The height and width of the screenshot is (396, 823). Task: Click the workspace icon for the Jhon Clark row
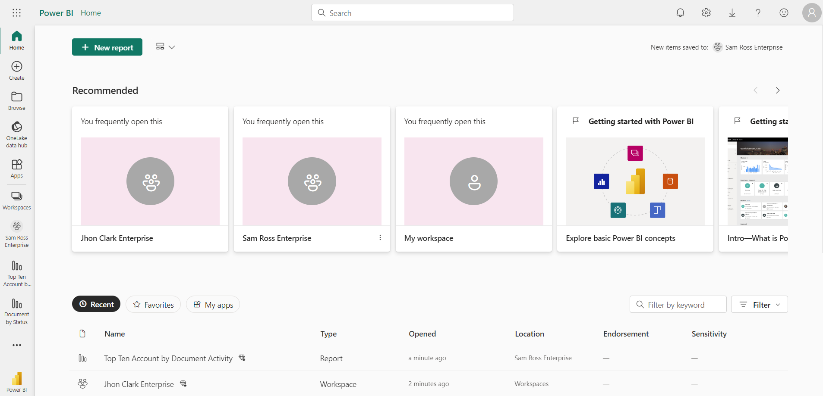pos(82,384)
